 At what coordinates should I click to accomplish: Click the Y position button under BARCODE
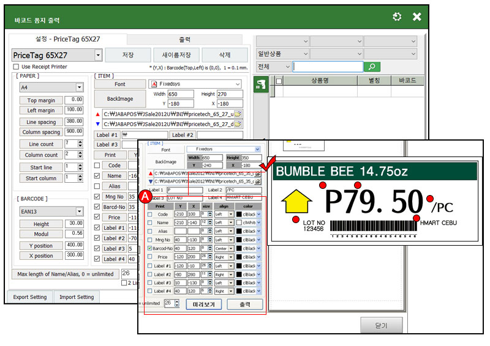coord(41,246)
